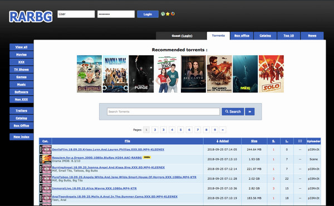334x206 pixels.
Task: Click the yellow star bookmark icon
Action: (168, 14)
